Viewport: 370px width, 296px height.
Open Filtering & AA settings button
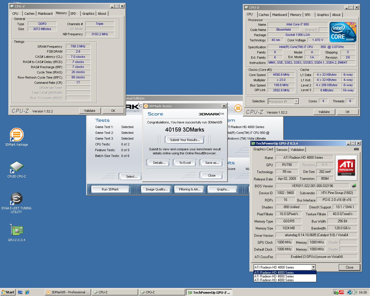[x=190, y=189]
